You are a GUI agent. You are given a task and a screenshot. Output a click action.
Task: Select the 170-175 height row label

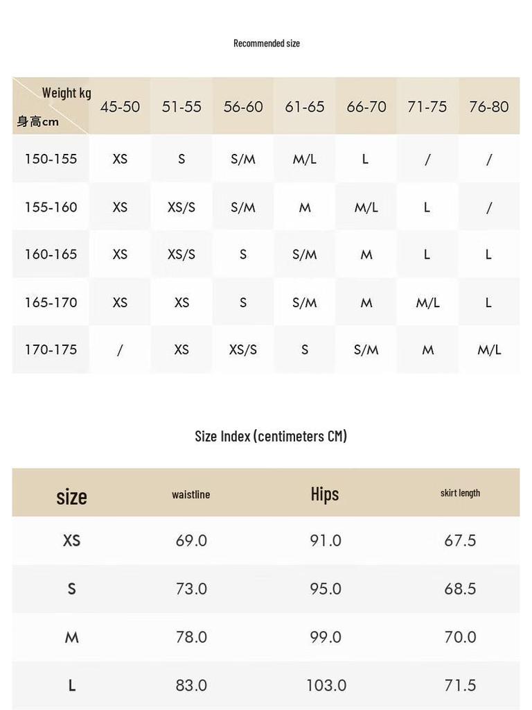51,349
